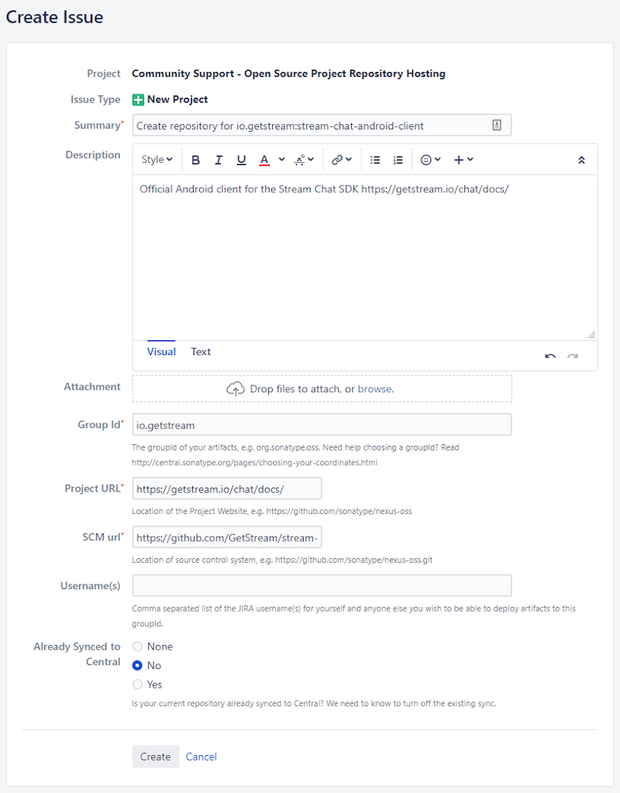Click the browse link to attach files
The width and height of the screenshot is (620, 793).
click(375, 388)
